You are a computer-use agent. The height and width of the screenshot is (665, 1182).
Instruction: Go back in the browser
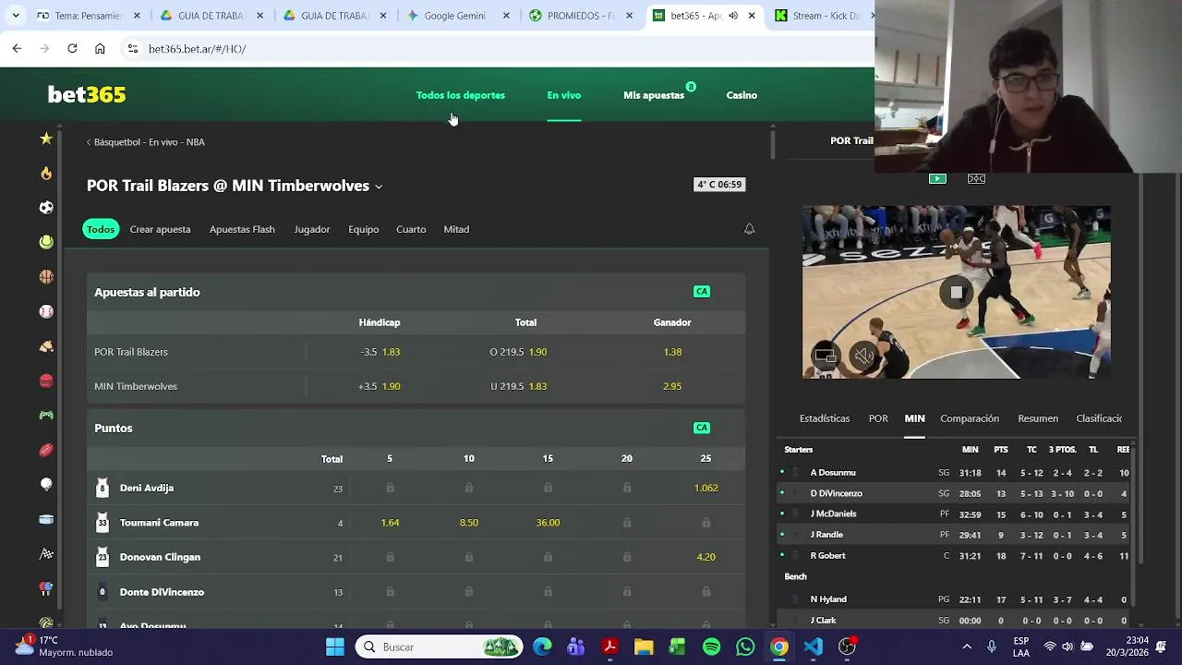[17, 49]
